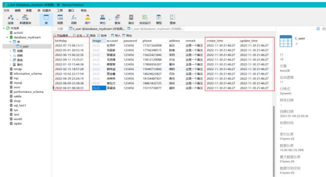Click the 连接 (Connection) toolbar icon

(10, 19)
